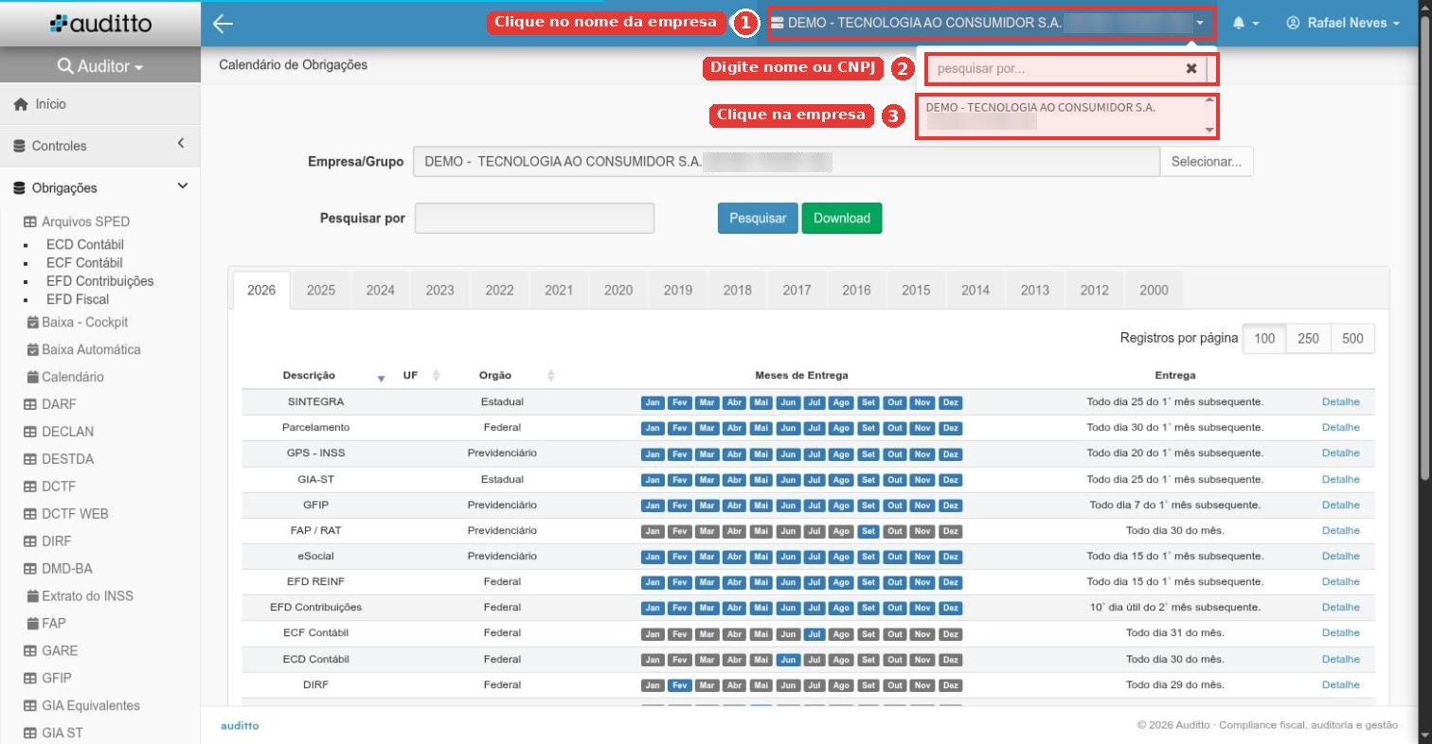Set 250 records per page
Image resolution: width=1432 pixels, height=744 pixels.
pos(1308,339)
